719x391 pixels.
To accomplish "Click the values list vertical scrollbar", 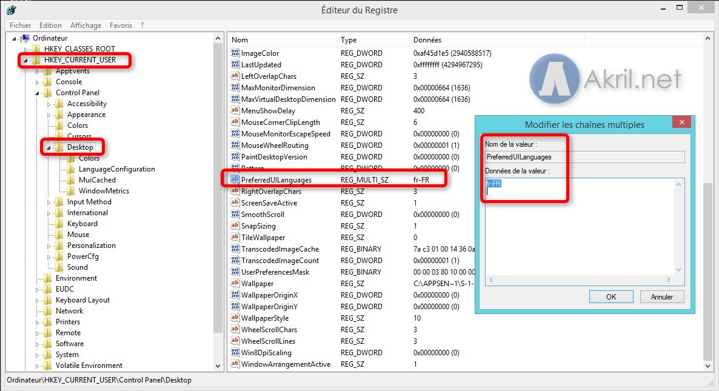I will [707, 202].
